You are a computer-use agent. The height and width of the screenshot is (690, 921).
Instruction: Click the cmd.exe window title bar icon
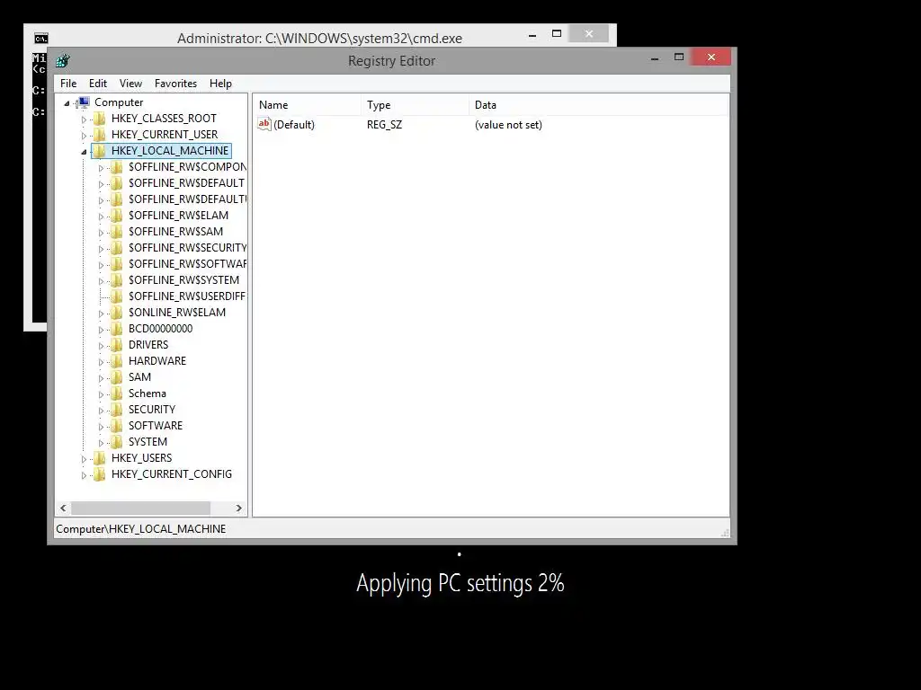tap(40, 39)
